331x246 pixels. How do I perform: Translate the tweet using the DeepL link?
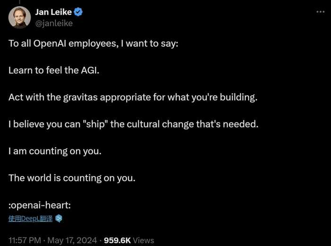pos(30,219)
